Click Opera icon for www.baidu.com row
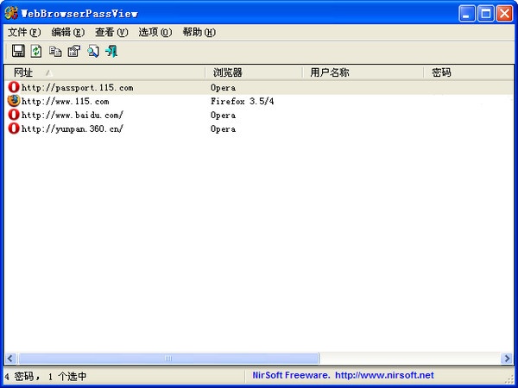Image resolution: width=518 pixels, height=388 pixels. [14, 115]
